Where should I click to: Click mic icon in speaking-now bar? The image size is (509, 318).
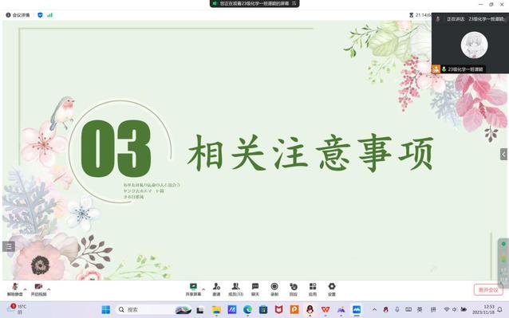coord(438,19)
